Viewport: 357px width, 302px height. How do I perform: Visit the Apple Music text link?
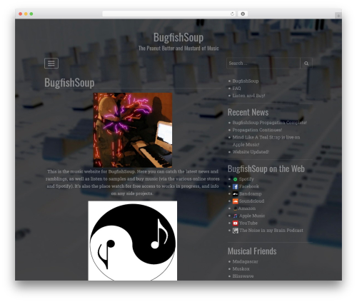252,216
